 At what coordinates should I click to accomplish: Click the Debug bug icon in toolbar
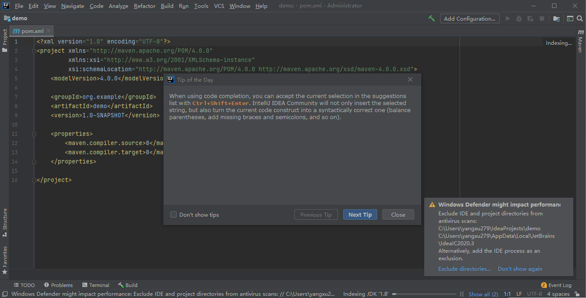click(519, 18)
